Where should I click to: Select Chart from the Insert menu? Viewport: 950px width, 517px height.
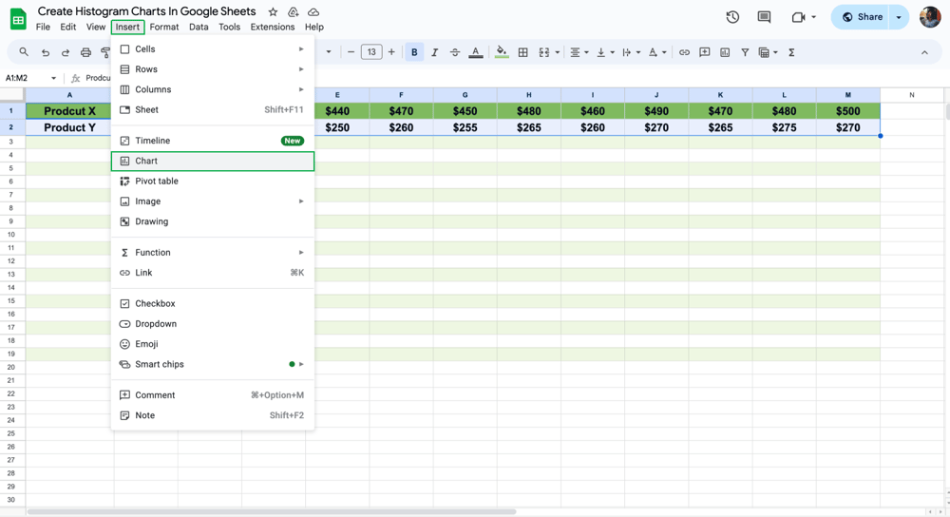tap(212, 162)
